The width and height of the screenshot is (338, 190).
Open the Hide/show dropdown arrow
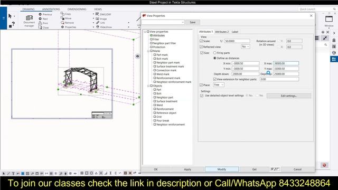(x=128, y=27)
